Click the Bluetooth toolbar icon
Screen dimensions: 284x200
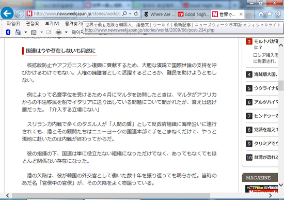point(8,32)
